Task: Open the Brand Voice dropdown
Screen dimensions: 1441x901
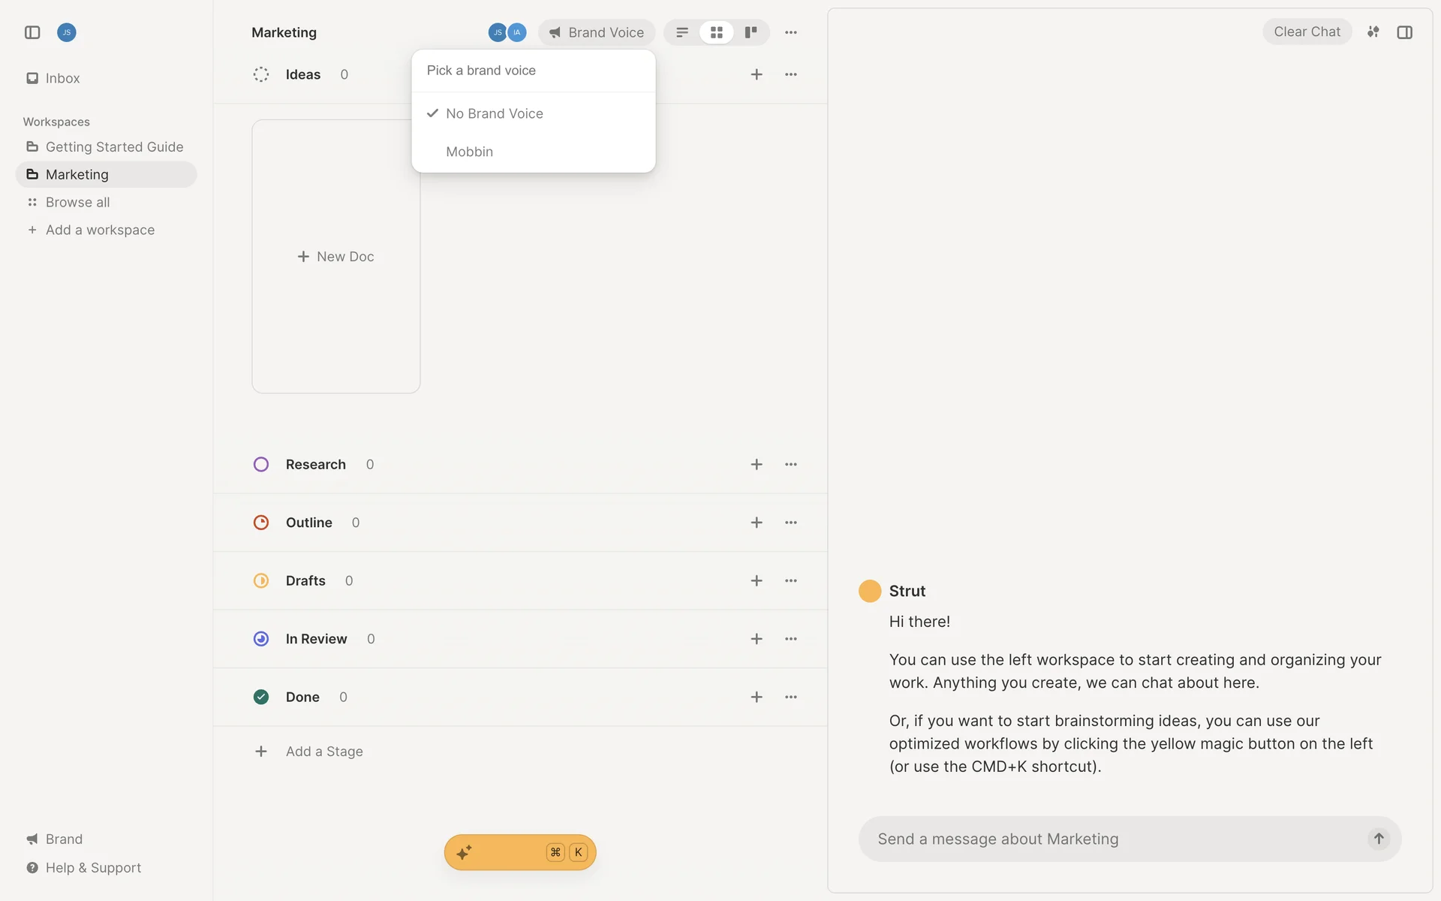Action: coord(597,32)
